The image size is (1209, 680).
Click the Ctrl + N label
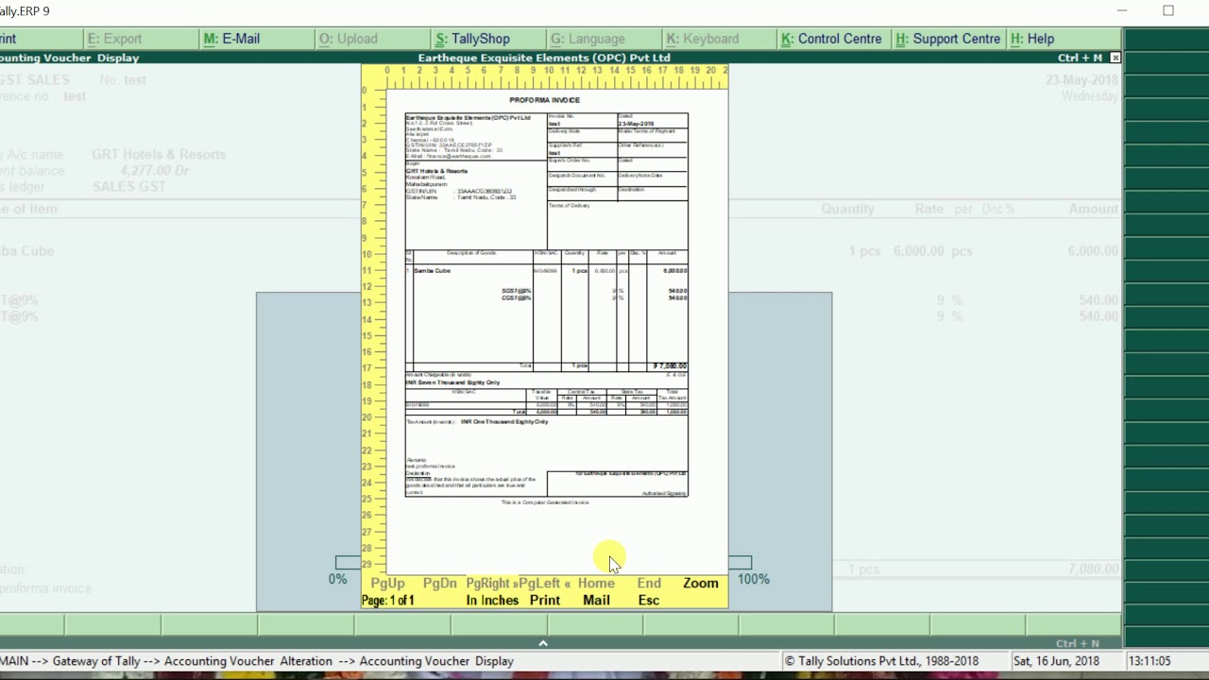(x=1079, y=643)
